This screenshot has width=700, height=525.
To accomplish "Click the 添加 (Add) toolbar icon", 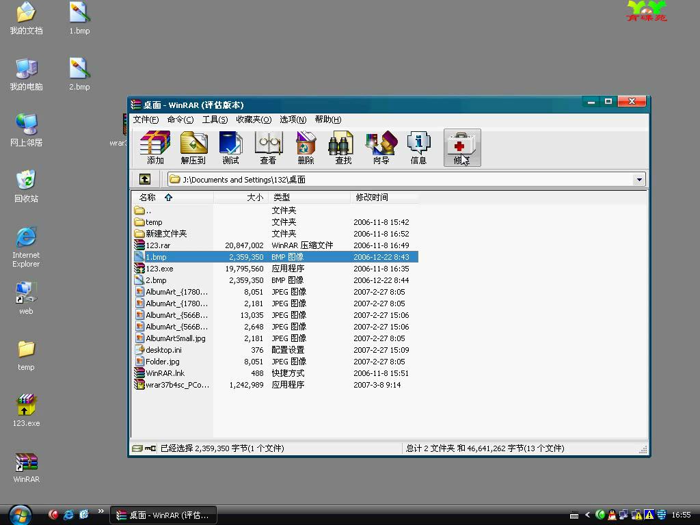I will pos(155,148).
